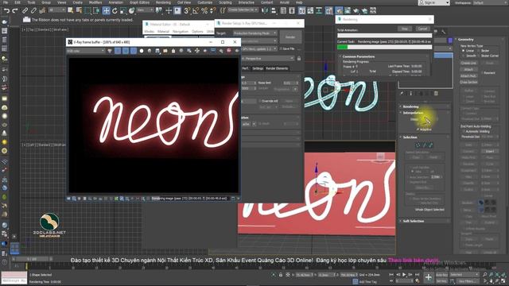
Task: Click the Toggle Auto Key plus icon
Action: click(428, 277)
